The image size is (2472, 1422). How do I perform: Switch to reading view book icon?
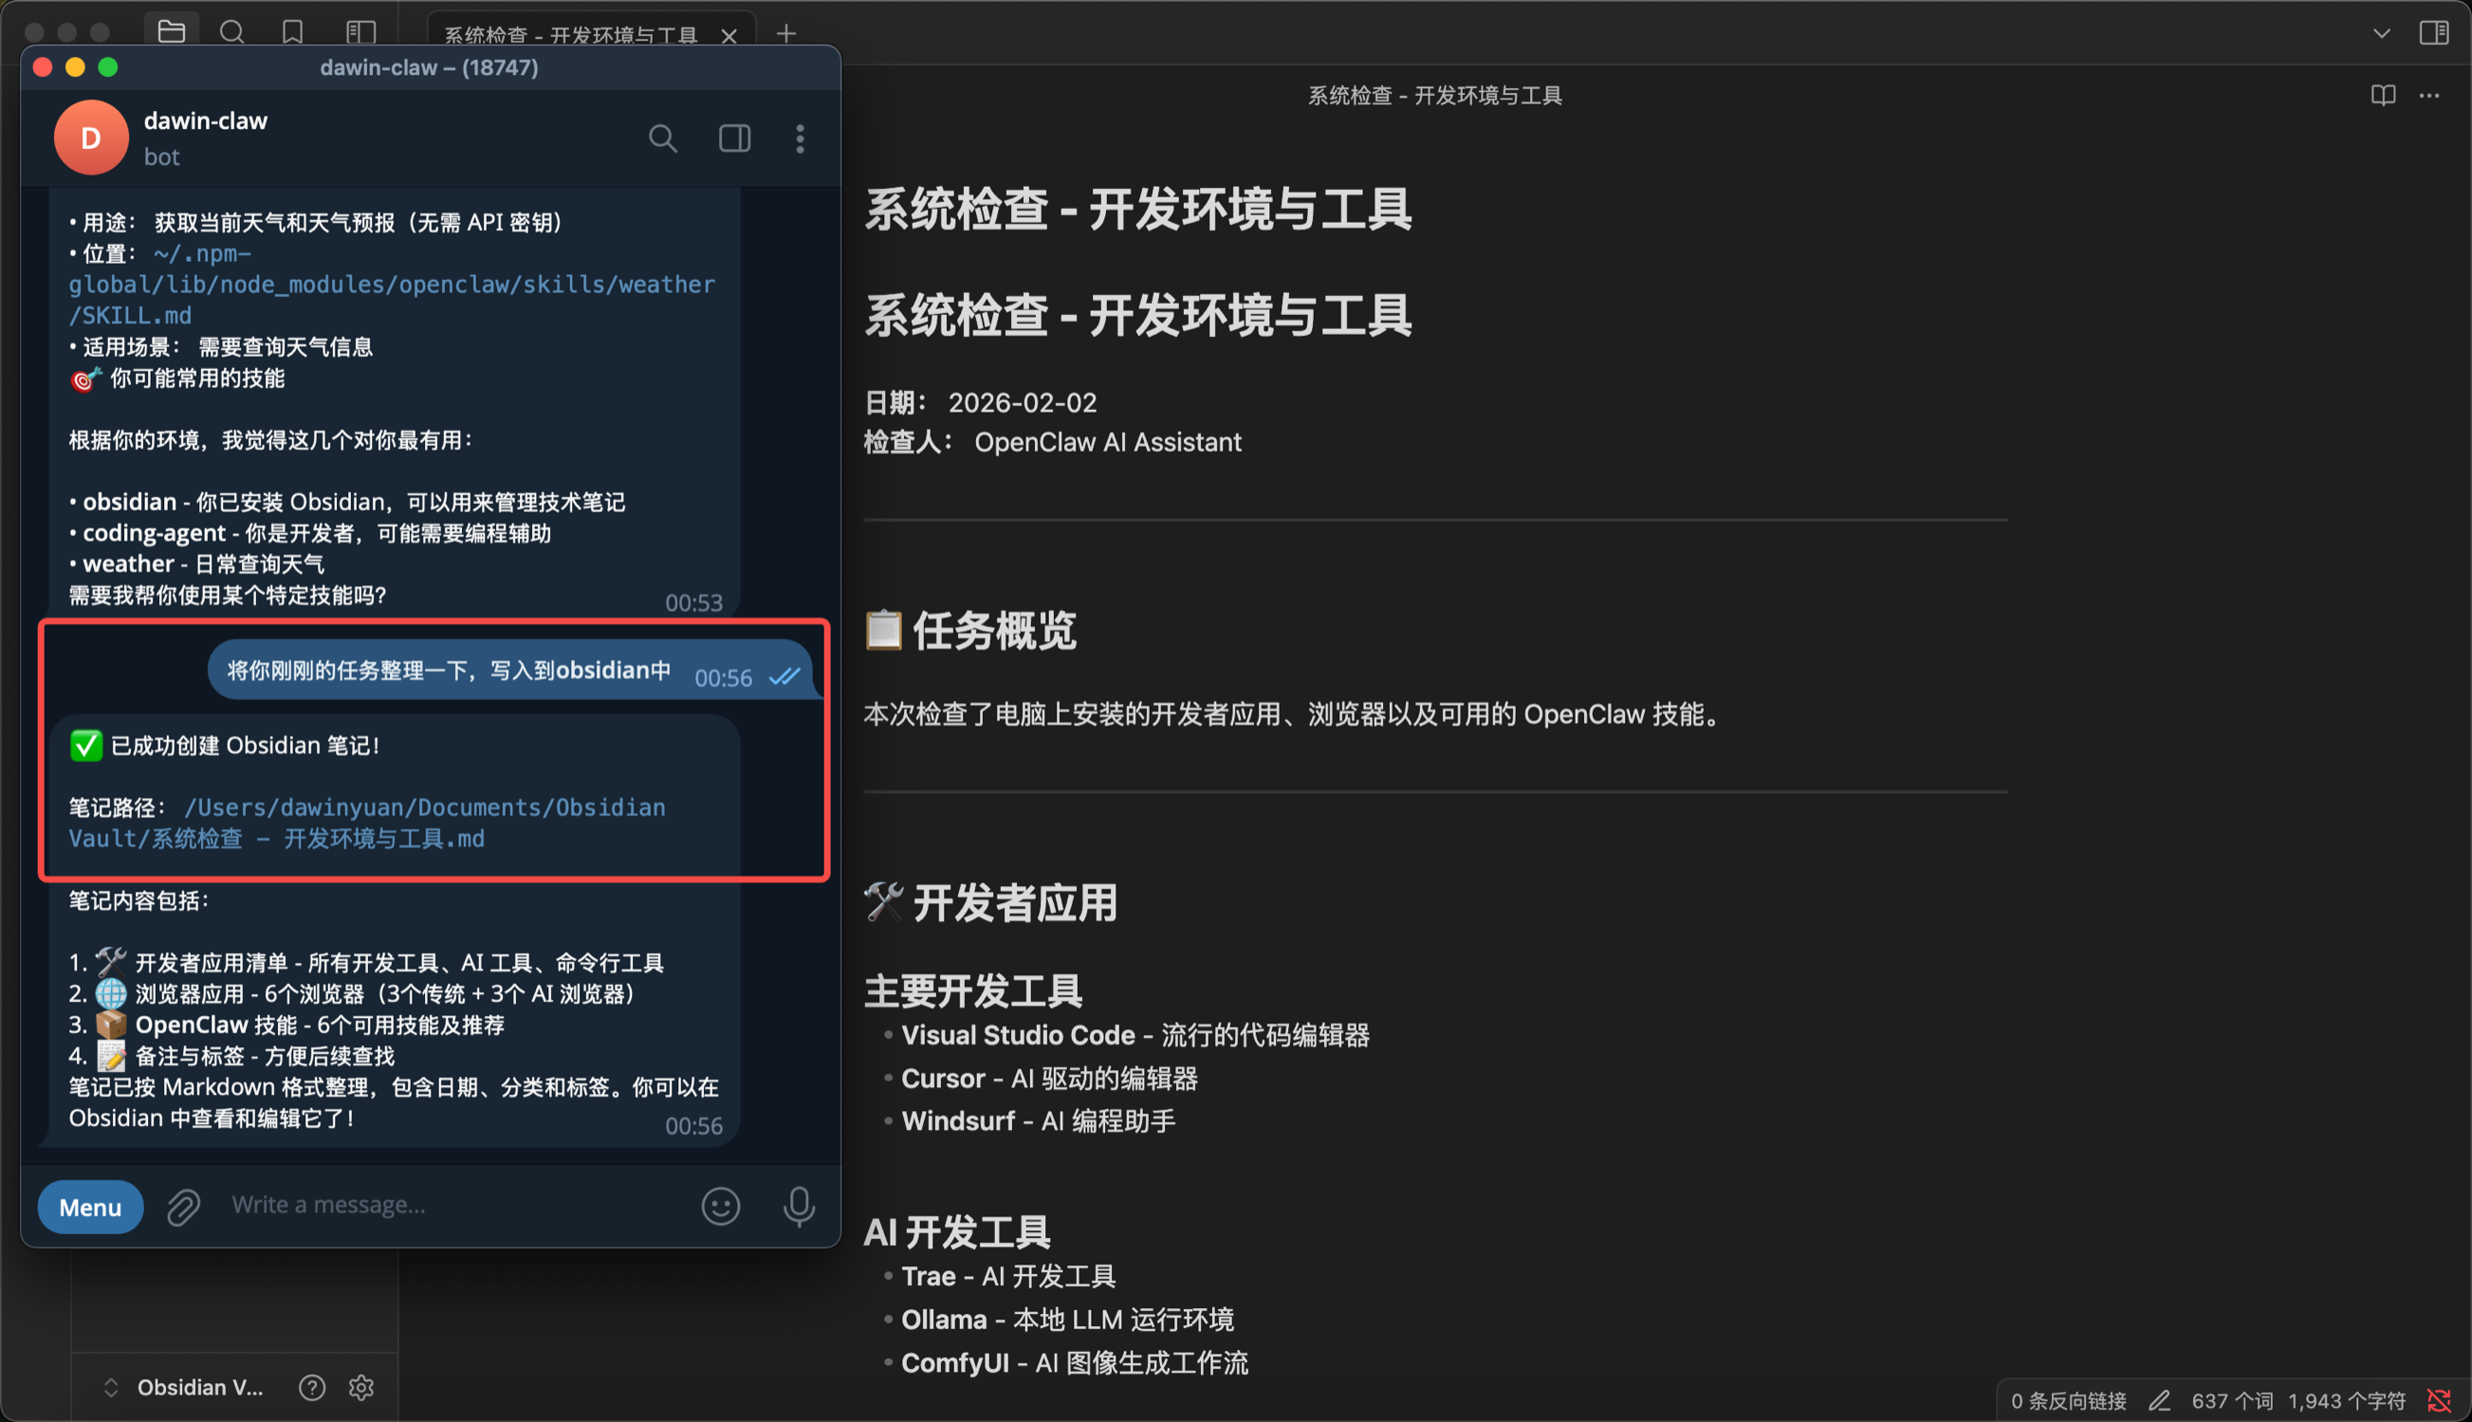click(2382, 95)
